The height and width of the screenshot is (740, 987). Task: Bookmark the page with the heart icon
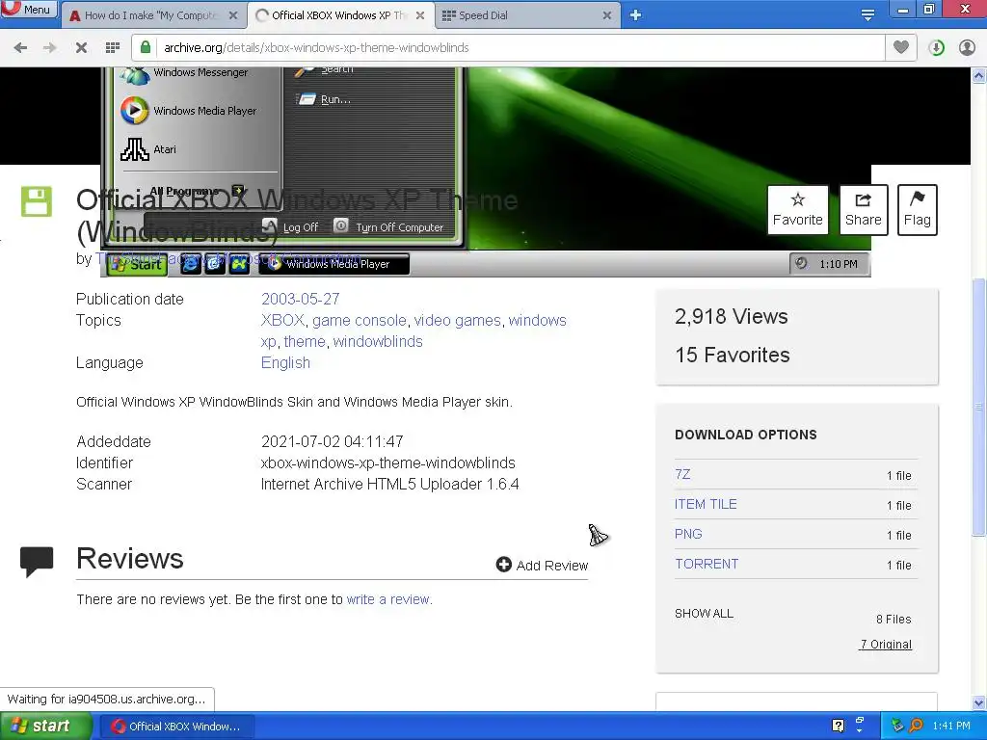(x=901, y=48)
